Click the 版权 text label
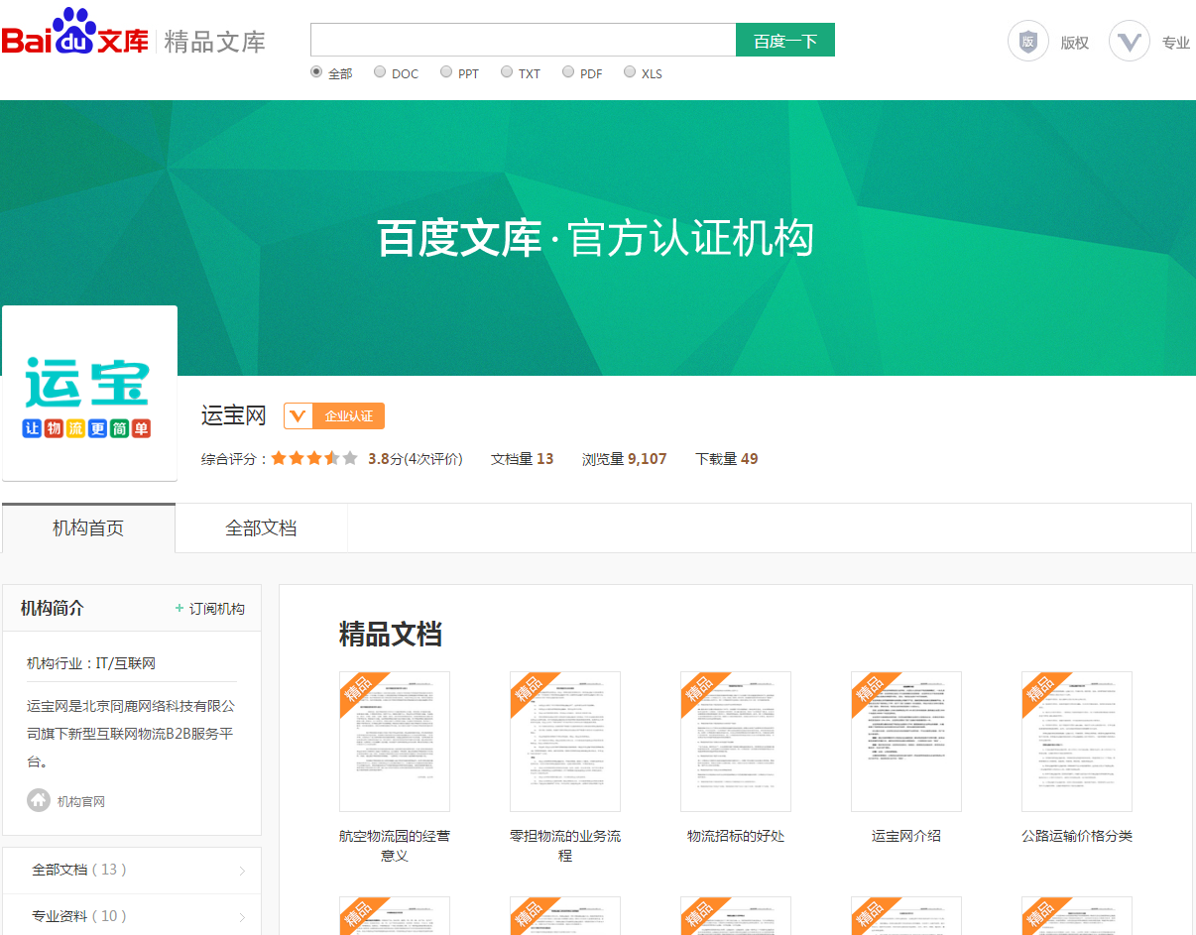 1075,43
